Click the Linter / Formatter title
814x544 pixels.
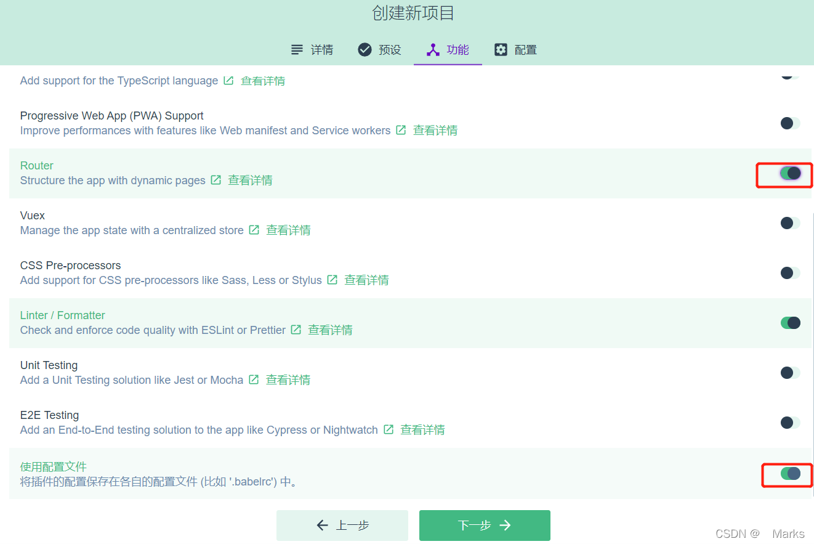pos(63,315)
